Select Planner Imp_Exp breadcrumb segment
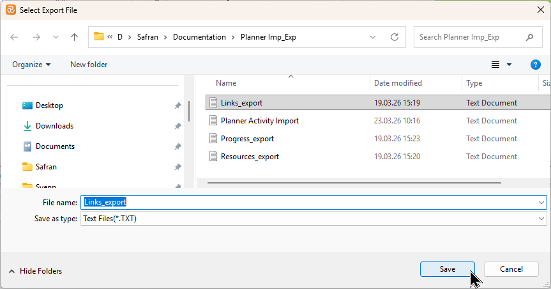The height and width of the screenshot is (289, 551). (x=268, y=37)
